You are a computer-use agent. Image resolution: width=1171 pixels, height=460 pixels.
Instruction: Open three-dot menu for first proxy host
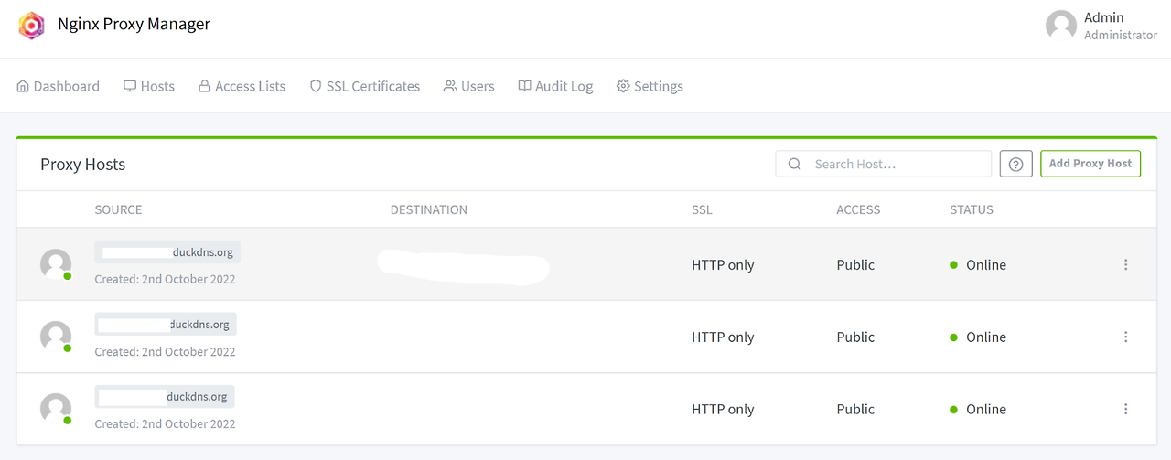[x=1125, y=264]
